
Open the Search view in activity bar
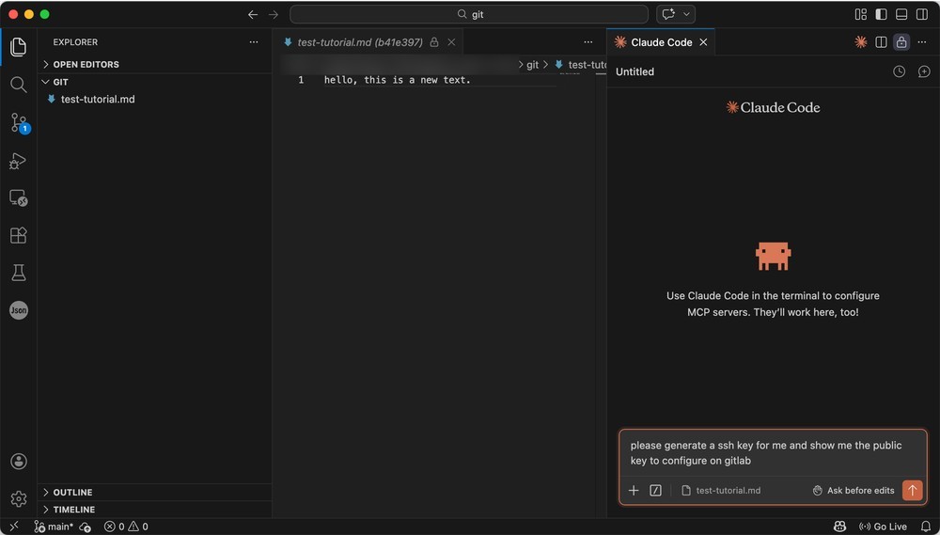19,85
